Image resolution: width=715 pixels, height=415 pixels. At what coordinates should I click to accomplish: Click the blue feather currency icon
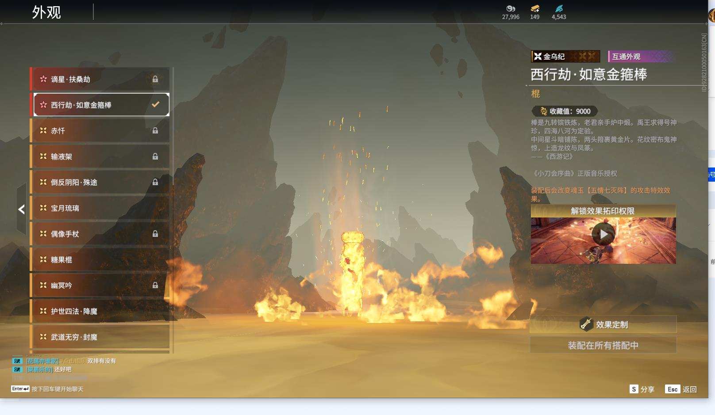559,8
